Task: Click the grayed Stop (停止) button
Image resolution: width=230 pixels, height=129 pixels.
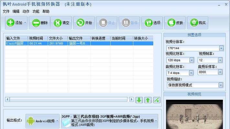Action: 107,23
